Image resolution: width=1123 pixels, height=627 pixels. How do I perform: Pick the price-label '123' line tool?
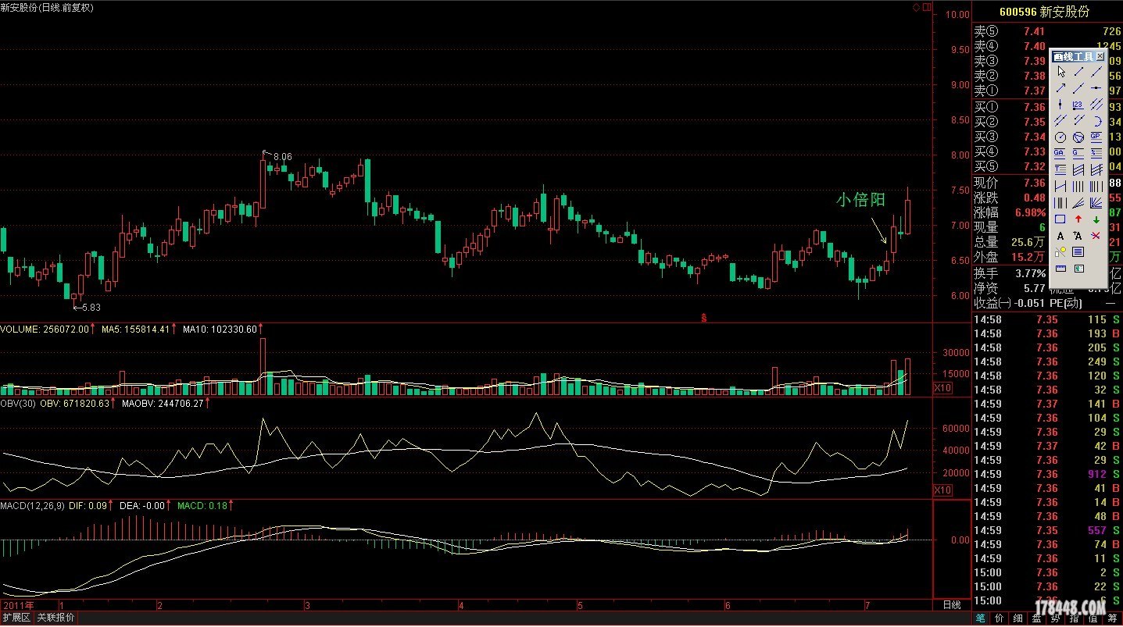(x=1078, y=104)
